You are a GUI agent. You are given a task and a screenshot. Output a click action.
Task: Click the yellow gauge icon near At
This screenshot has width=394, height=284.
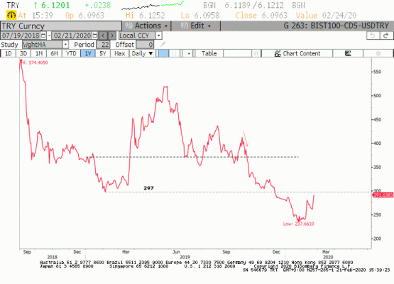point(11,16)
